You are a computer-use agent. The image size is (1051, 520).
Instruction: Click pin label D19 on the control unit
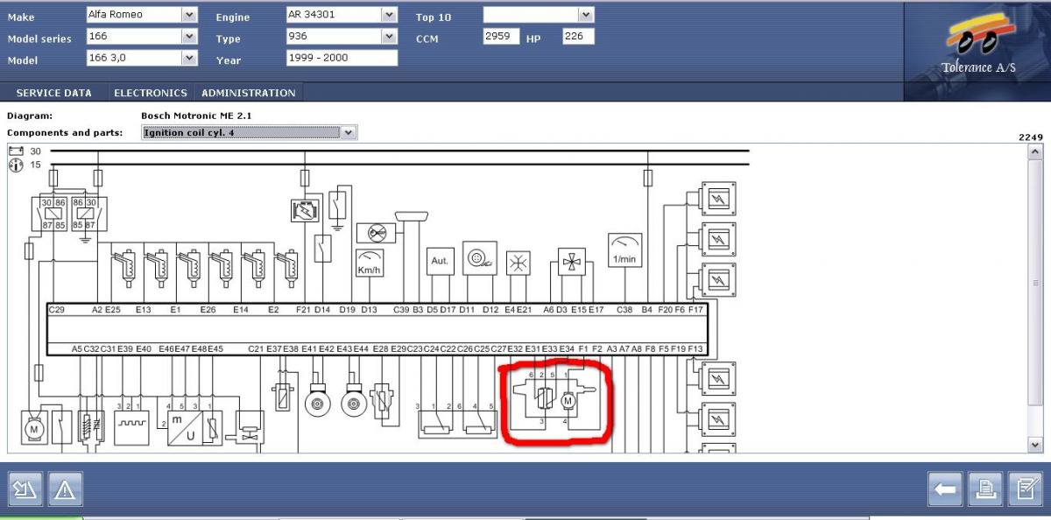coord(347,310)
